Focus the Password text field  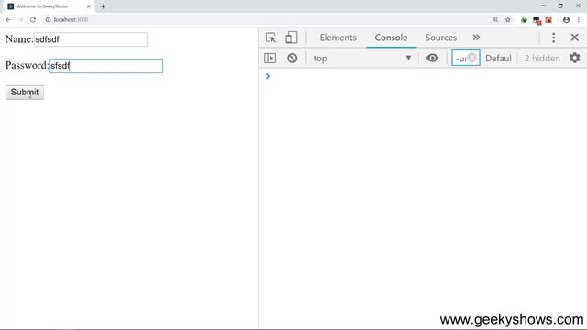click(x=106, y=66)
